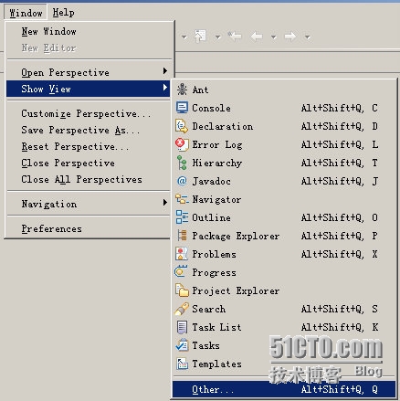Click the Task List icon
The height and width of the screenshot is (401, 400).
click(182, 327)
